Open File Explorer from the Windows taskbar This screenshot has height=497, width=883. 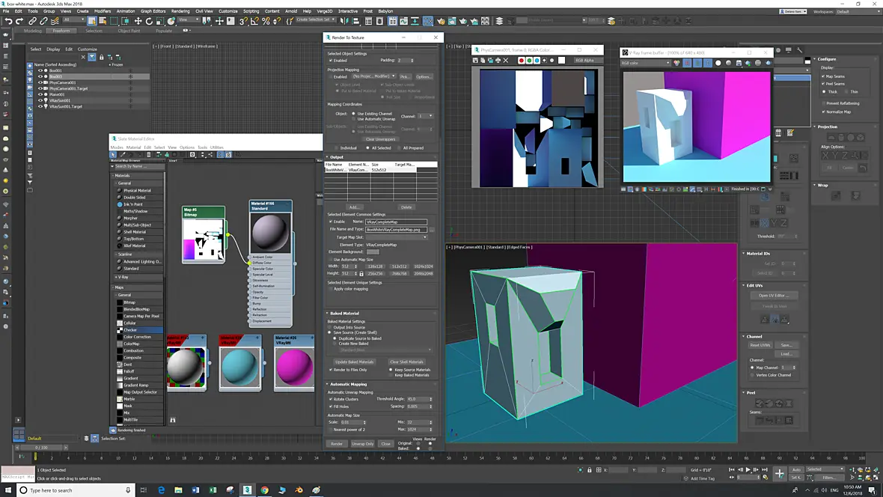pyautogui.click(x=178, y=490)
